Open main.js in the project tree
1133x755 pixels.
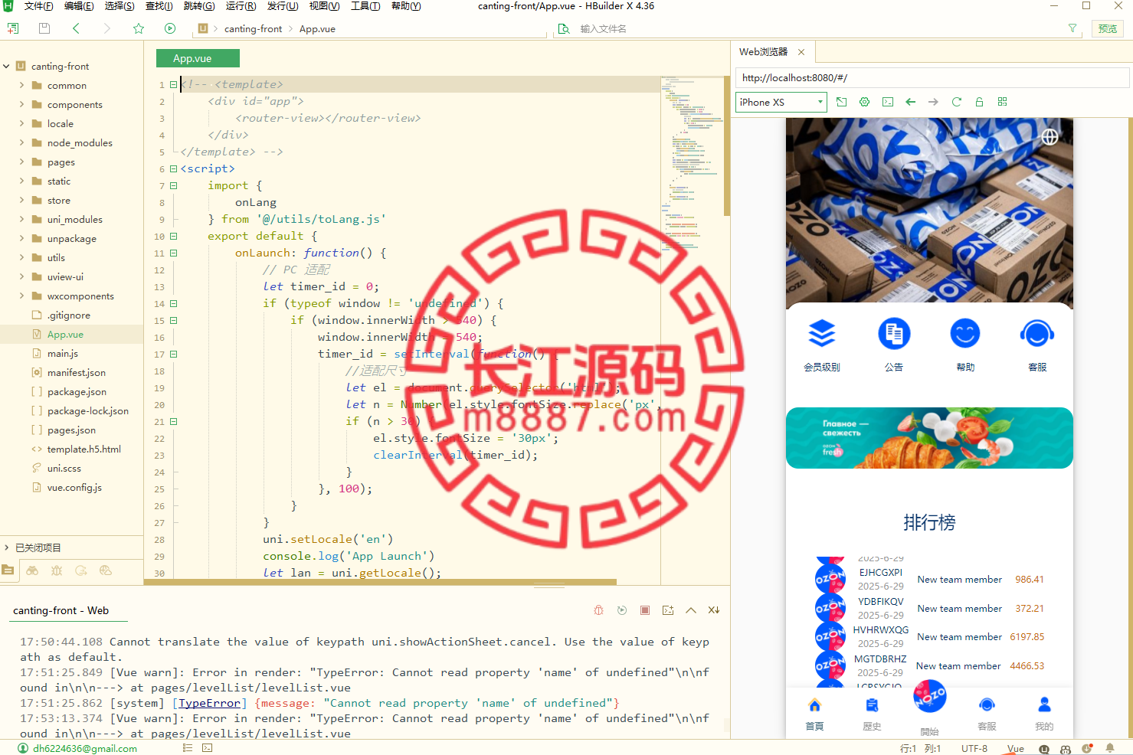pyautogui.click(x=63, y=353)
